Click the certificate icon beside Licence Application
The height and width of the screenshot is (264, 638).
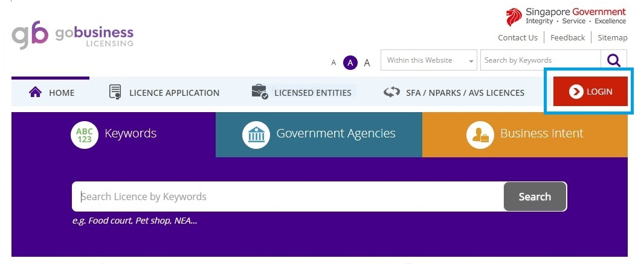[115, 92]
